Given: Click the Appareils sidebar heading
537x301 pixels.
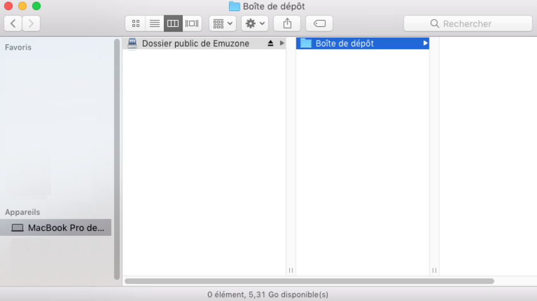Looking at the screenshot, I should pyautogui.click(x=22, y=212).
